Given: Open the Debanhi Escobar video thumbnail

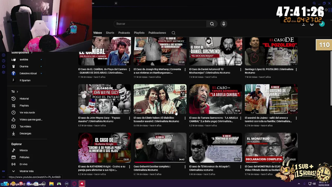Looking at the screenshot, I should pos(160,148).
